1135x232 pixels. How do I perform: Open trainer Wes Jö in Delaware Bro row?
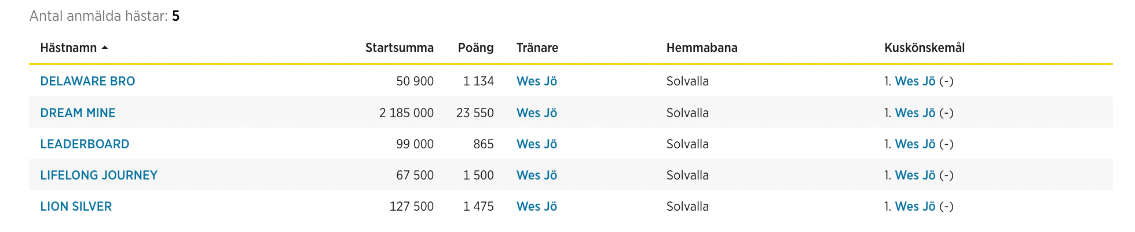coord(536,81)
